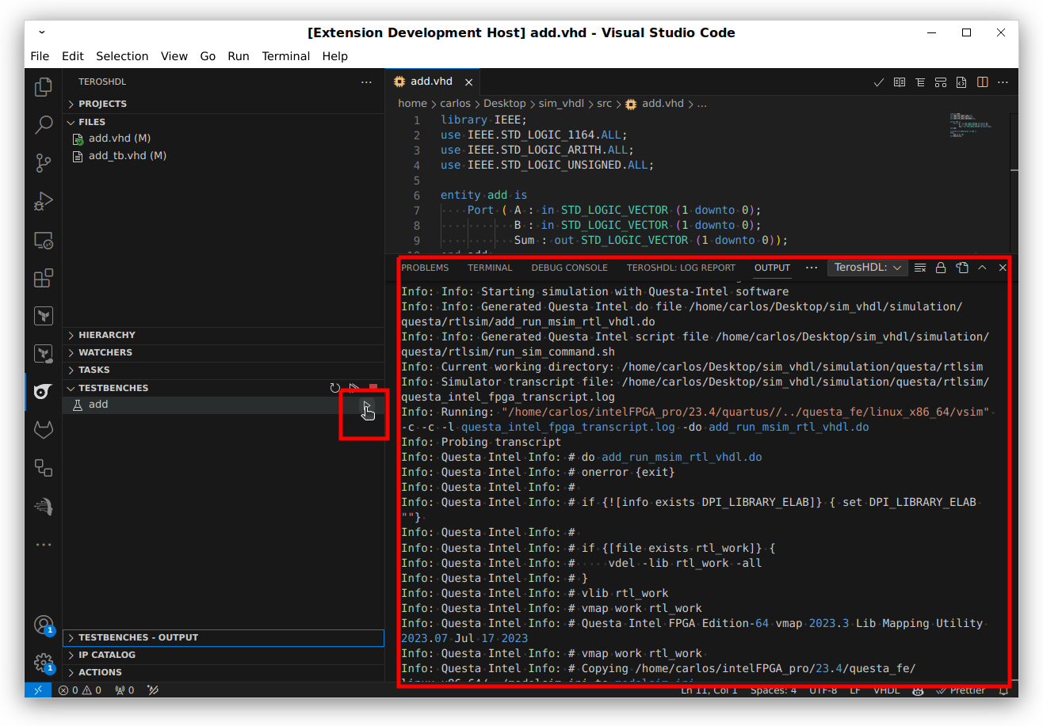Viewport: 1043px width, 726px height.
Task: Open the GitLab view icon
Action: [x=44, y=430]
